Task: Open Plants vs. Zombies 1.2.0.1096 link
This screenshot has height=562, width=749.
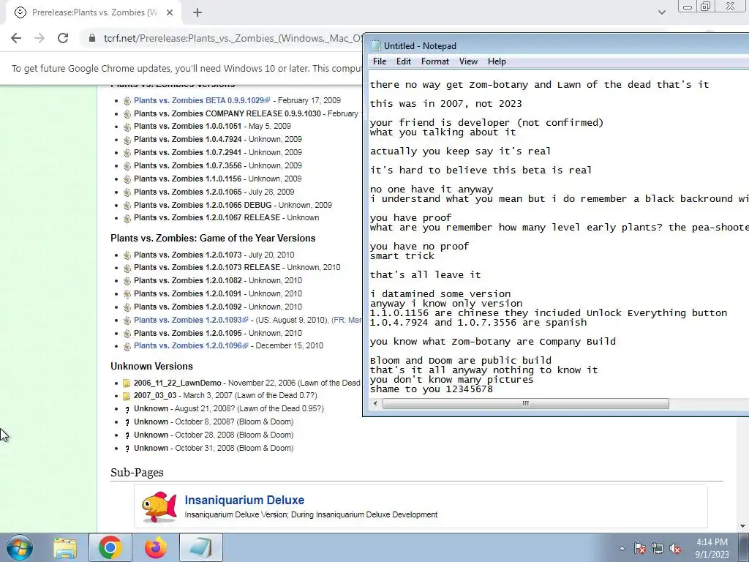Action: point(188,345)
